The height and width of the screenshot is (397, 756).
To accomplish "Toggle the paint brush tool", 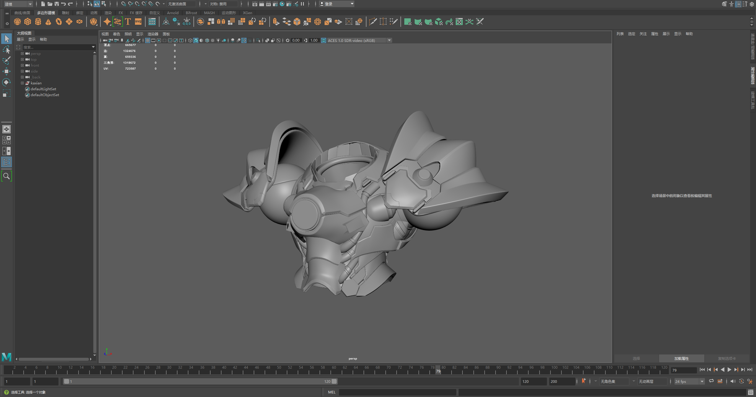I will pyautogui.click(x=7, y=60).
